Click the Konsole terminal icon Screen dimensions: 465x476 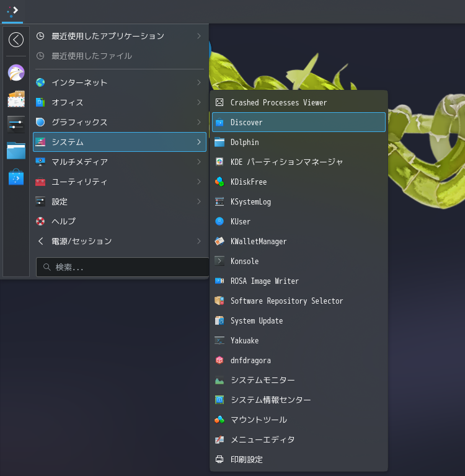point(219,261)
